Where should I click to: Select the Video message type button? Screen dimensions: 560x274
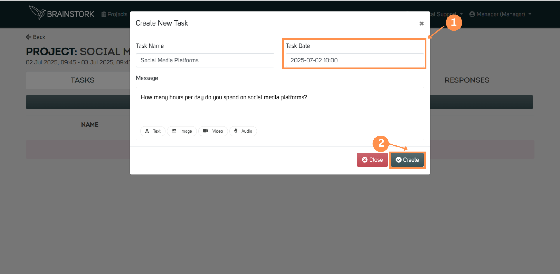pos(213,131)
